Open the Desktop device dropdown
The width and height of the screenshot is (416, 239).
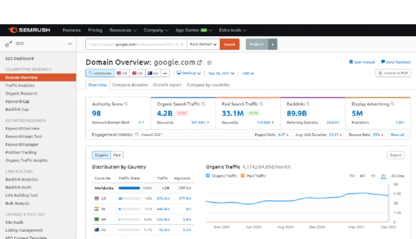189,73
